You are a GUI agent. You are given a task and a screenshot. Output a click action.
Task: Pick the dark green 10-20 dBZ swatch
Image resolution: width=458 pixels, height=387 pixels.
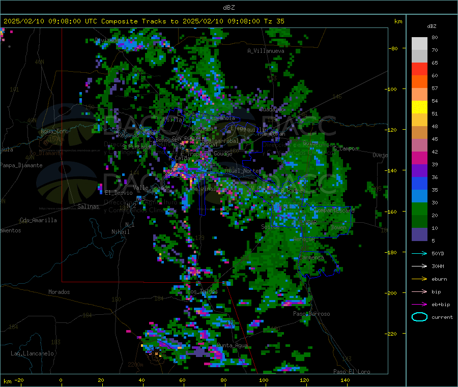pyautogui.click(x=419, y=222)
